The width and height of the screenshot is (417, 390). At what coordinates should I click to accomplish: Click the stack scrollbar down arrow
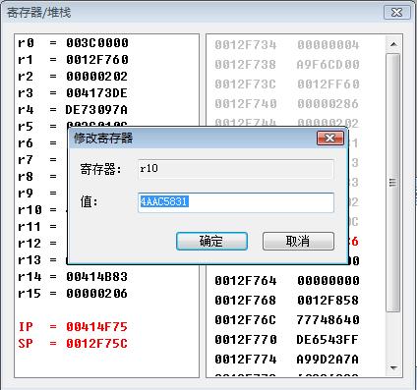(393, 368)
